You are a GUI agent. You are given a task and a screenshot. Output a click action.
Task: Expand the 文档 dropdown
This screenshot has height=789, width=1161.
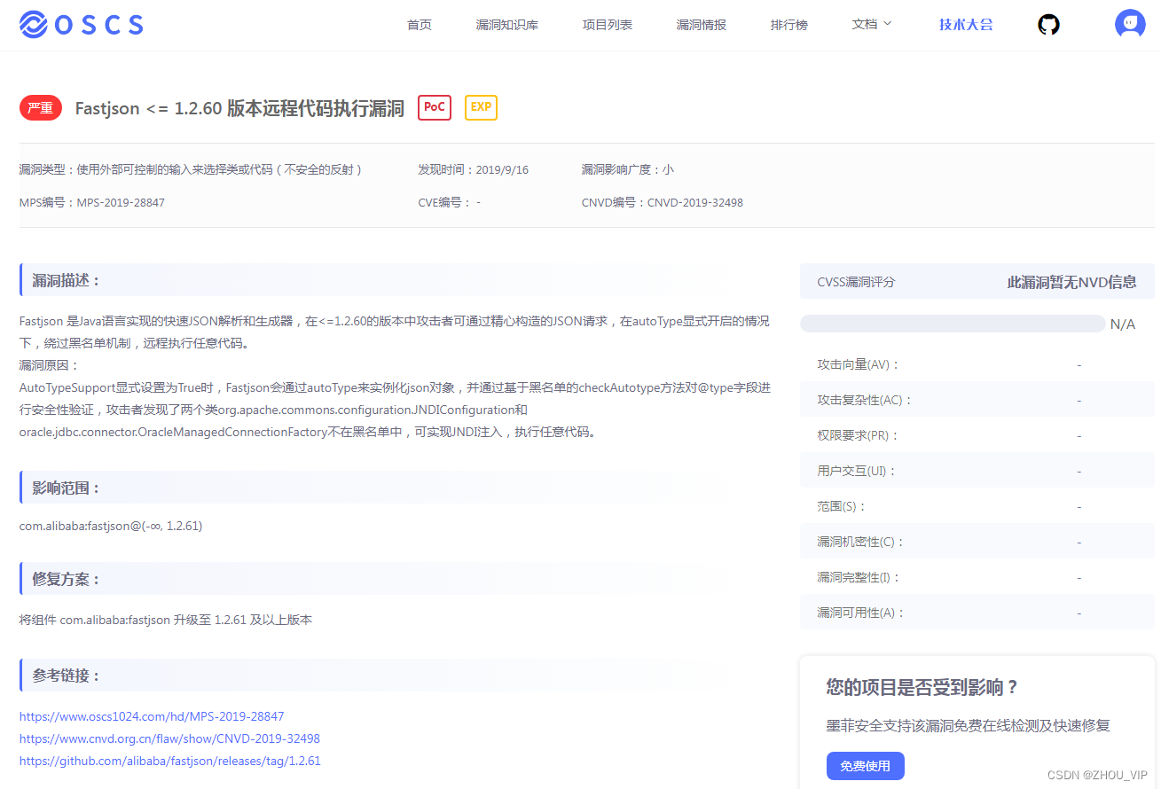coord(872,24)
